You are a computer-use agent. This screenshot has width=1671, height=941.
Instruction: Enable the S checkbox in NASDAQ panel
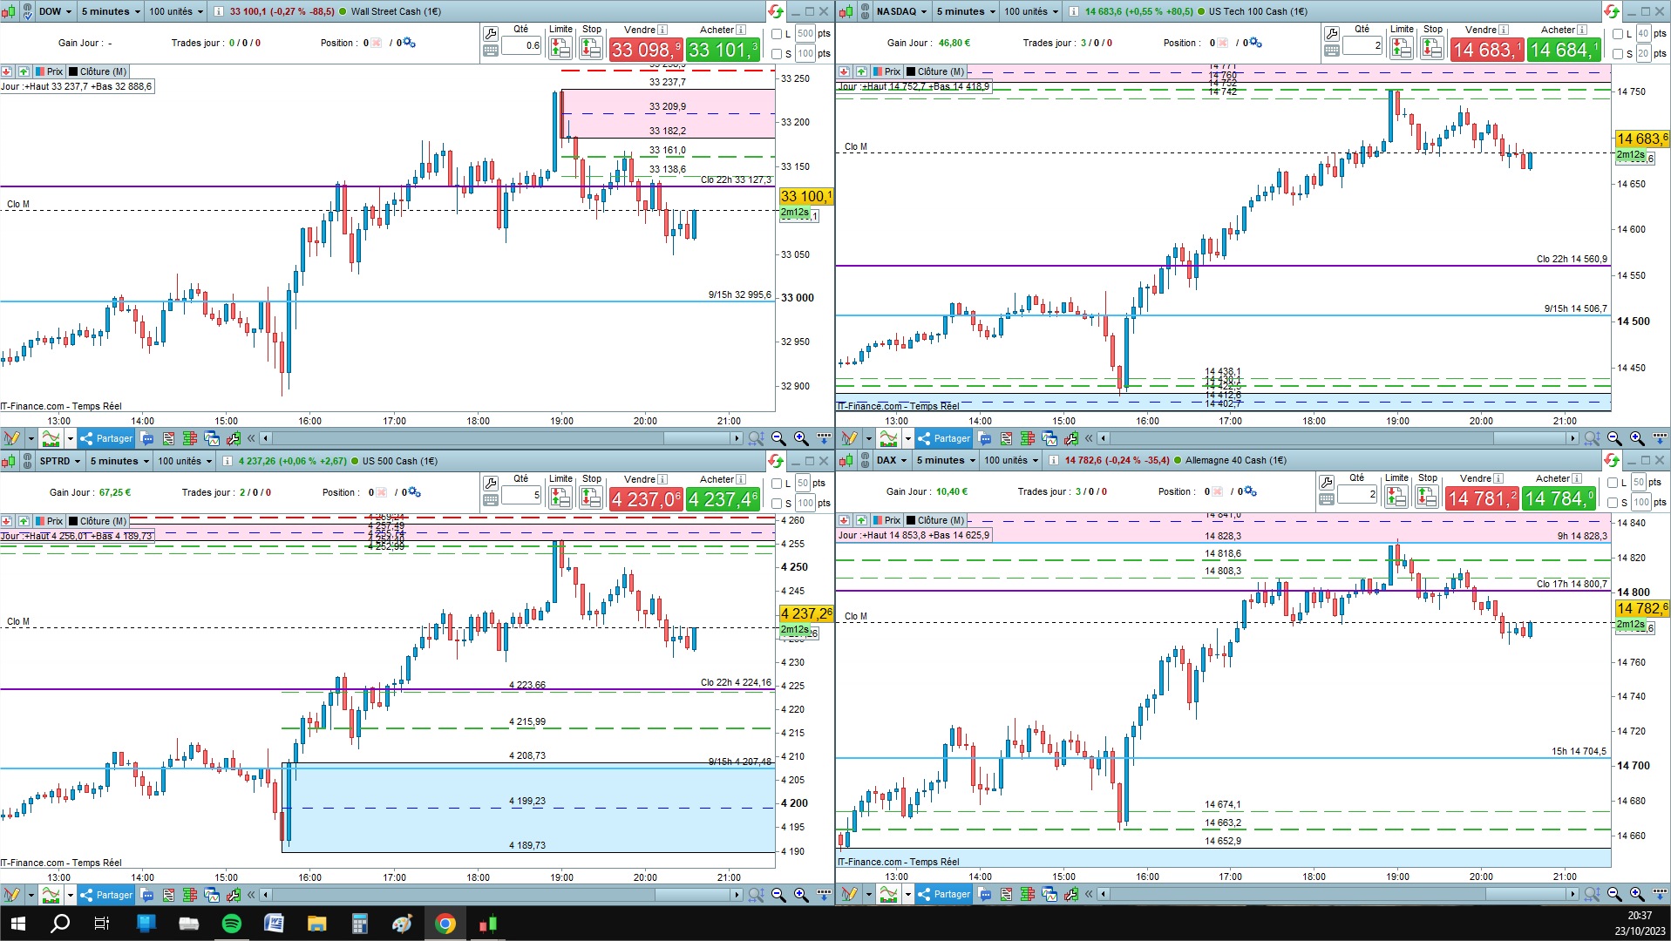click(x=1618, y=54)
